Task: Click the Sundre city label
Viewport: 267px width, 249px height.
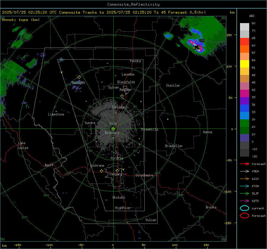Action: coord(90,123)
